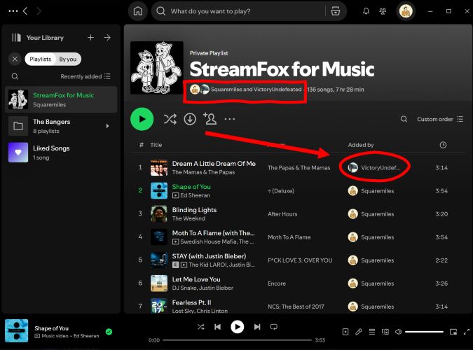Sort by Title column header
The height and width of the screenshot is (350, 473).
[x=156, y=145]
